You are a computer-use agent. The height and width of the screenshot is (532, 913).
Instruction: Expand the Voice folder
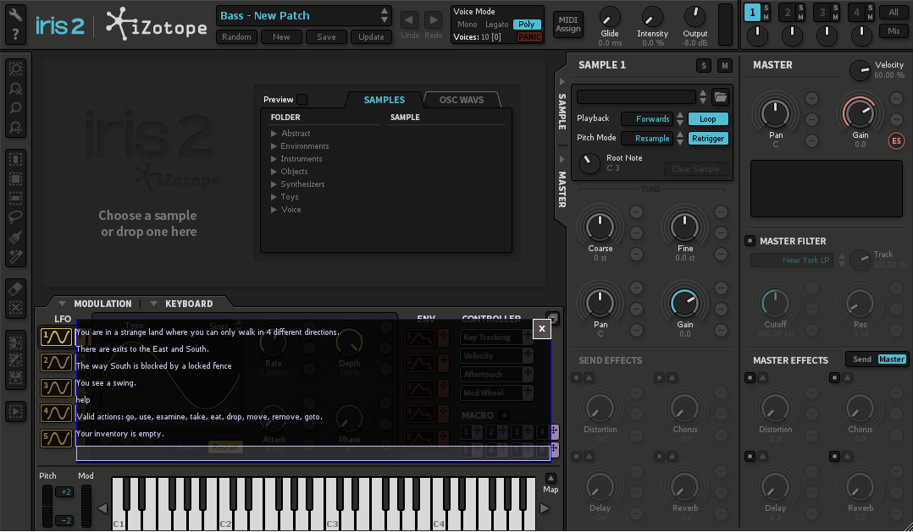click(274, 209)
